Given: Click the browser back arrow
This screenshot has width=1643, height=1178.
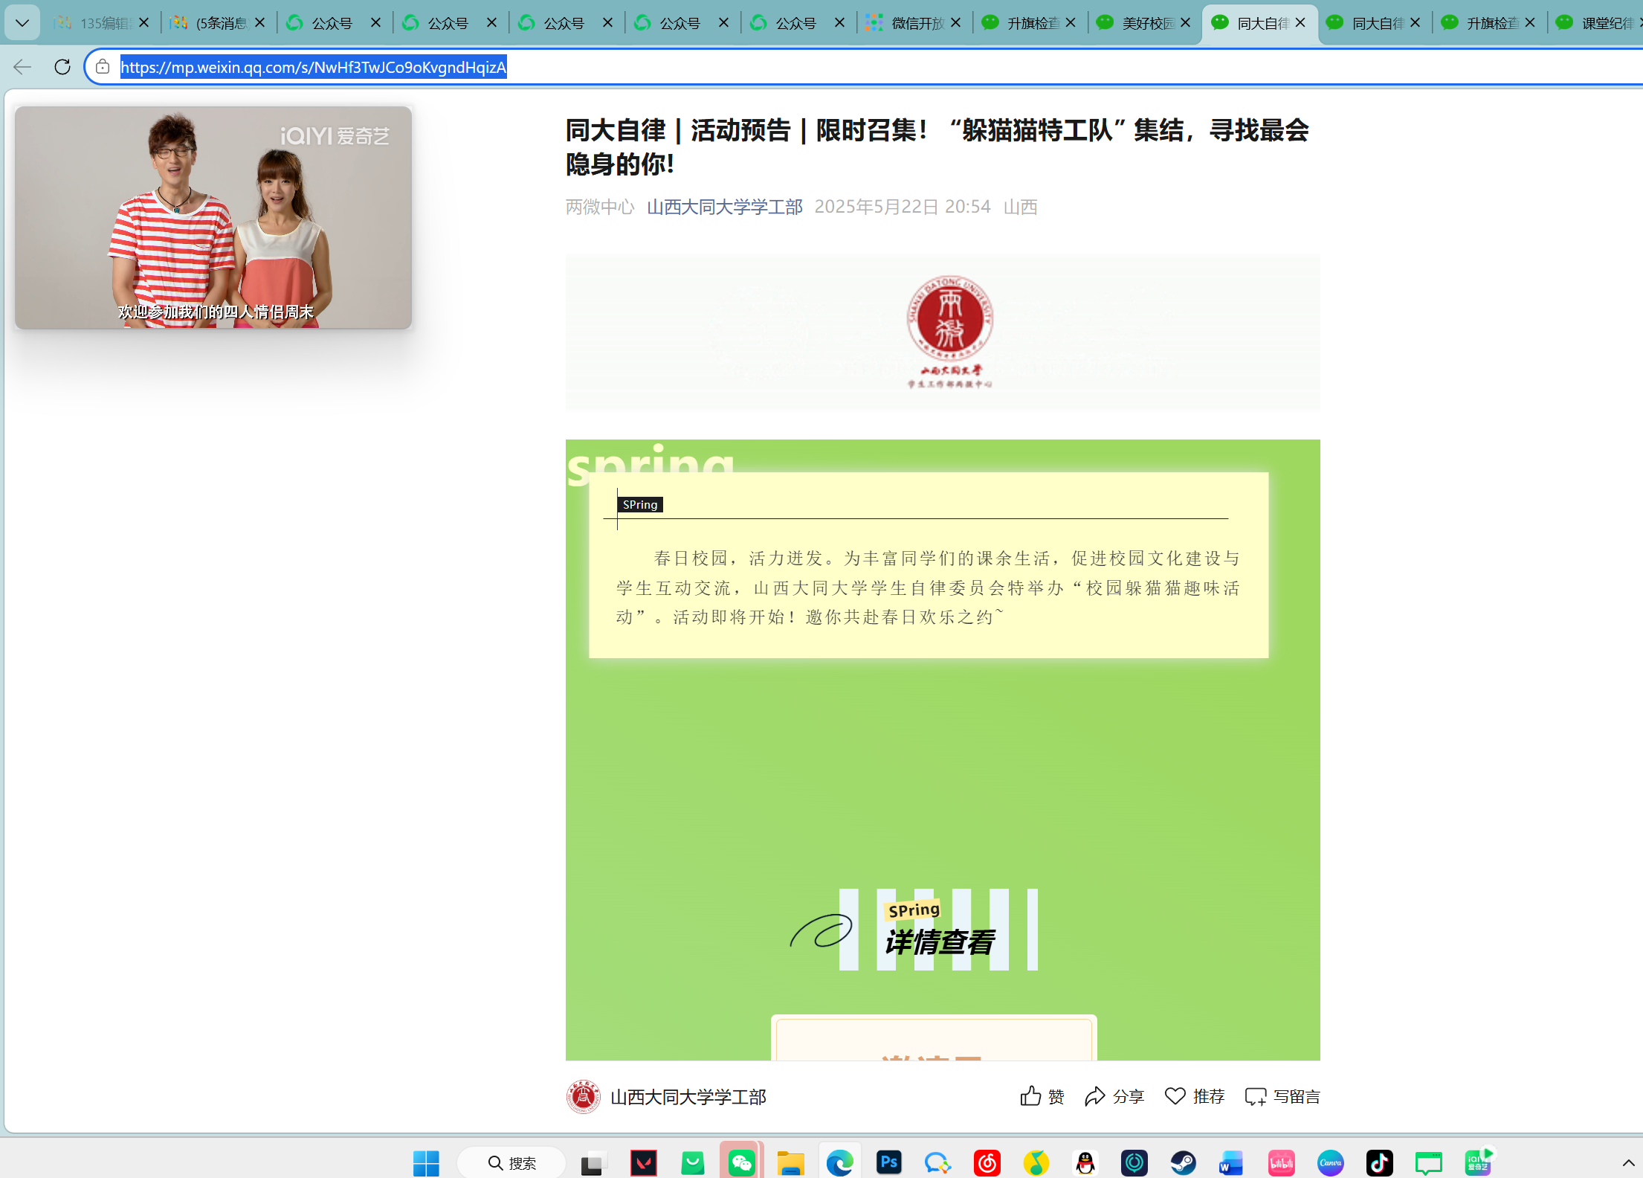Looking at the screenshot, I should [22, 67].
